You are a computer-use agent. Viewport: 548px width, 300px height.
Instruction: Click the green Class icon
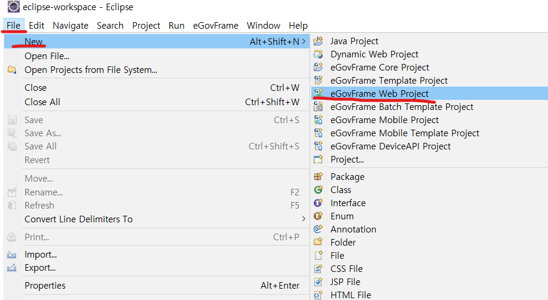[318, 190]
